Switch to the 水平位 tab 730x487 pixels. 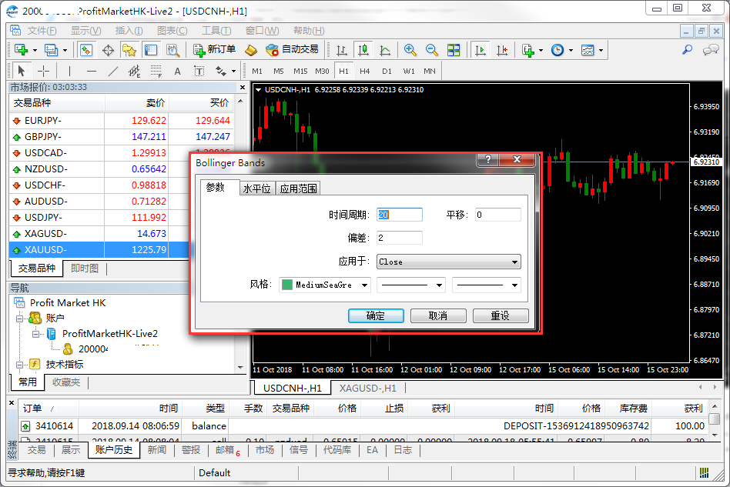(256, 188)
